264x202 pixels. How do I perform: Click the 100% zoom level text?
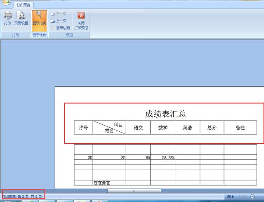point(243,197)
